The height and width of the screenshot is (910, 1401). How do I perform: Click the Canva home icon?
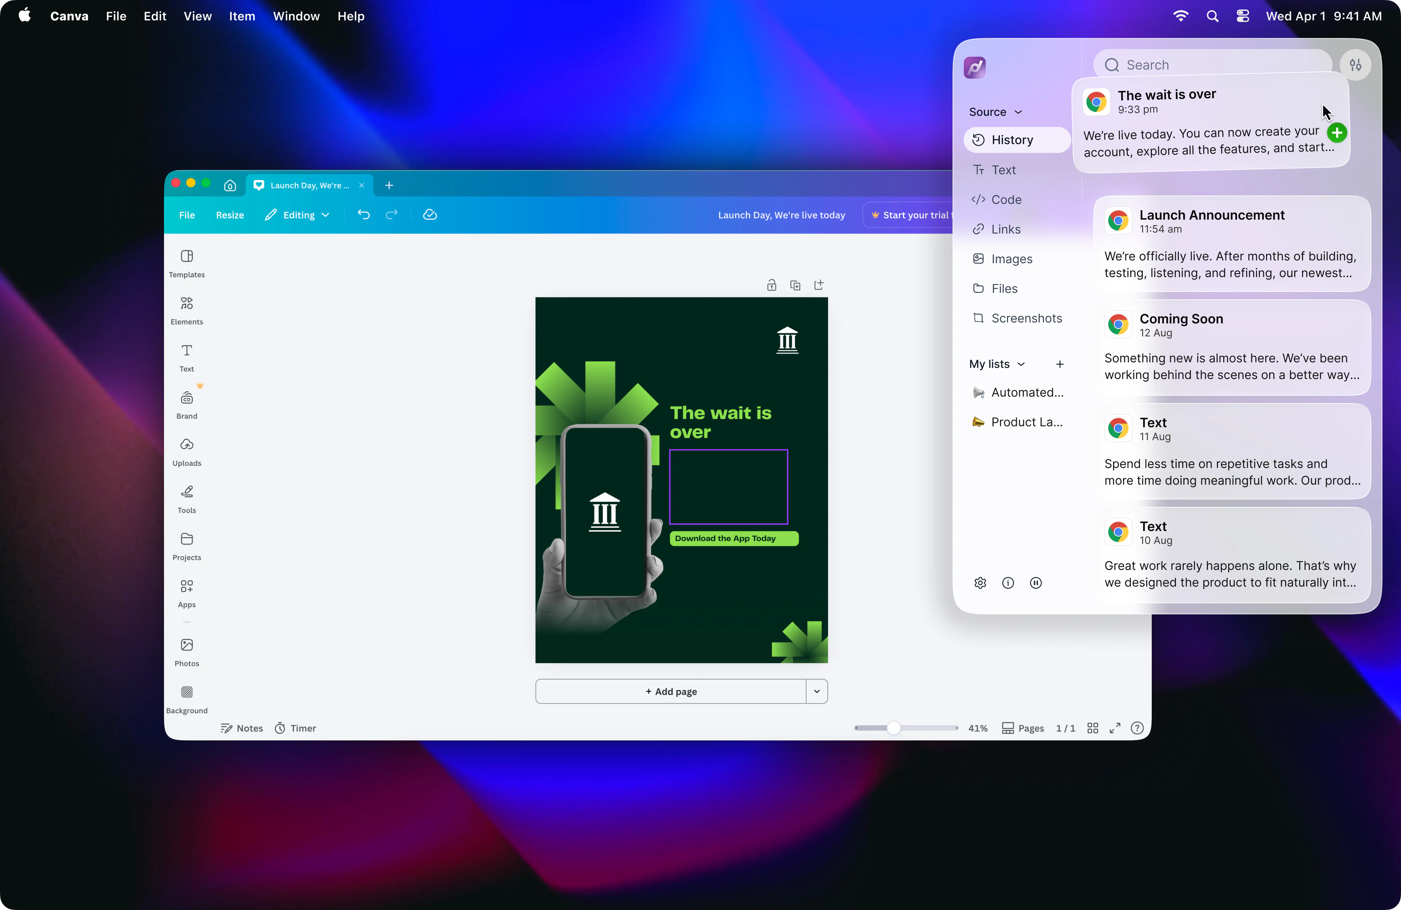pyautogui.click(x=230, y=185)
